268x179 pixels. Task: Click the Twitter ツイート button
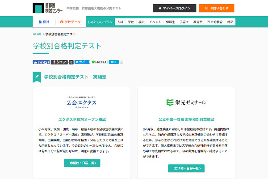pos(82,62)
